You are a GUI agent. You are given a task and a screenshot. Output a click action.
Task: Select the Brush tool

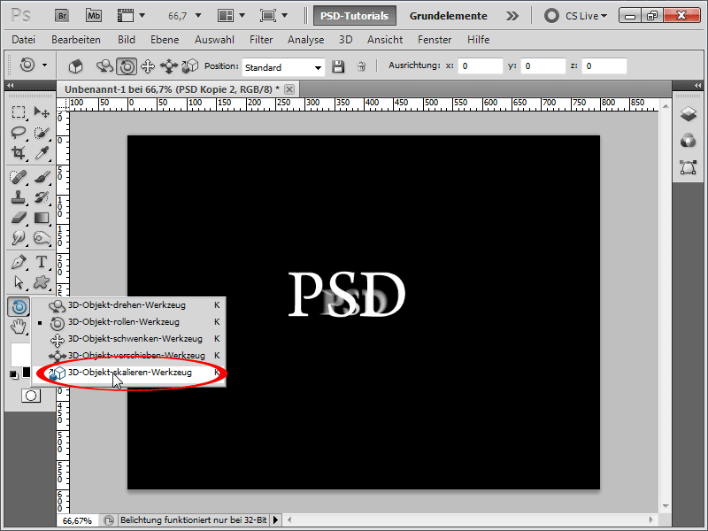point(42,176)
